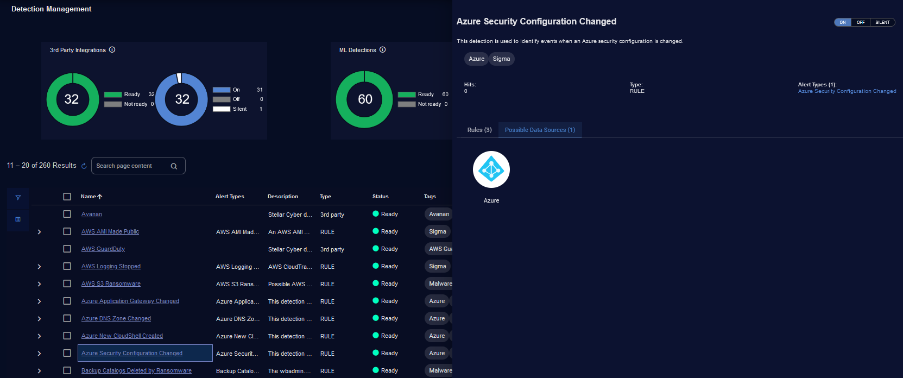Open the Azure Application Gateway Changed link
This screenshot has height=378, width=903.
coord(130,301)
